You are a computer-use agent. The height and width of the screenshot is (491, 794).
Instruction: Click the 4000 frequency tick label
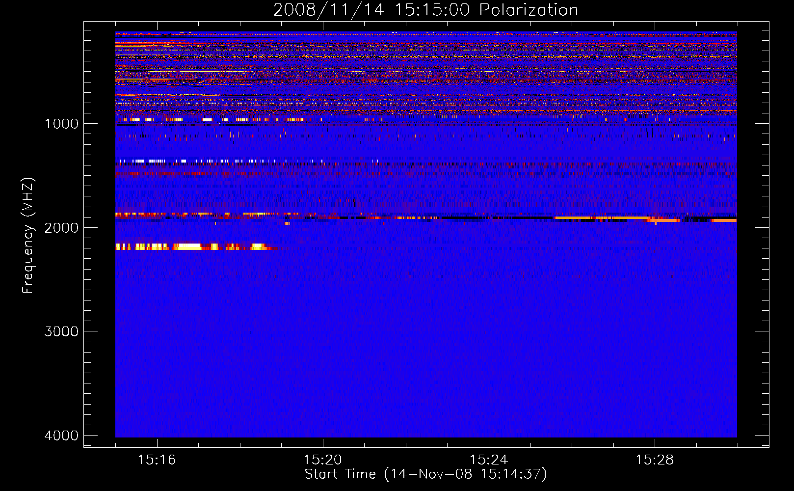click(61, 436)
